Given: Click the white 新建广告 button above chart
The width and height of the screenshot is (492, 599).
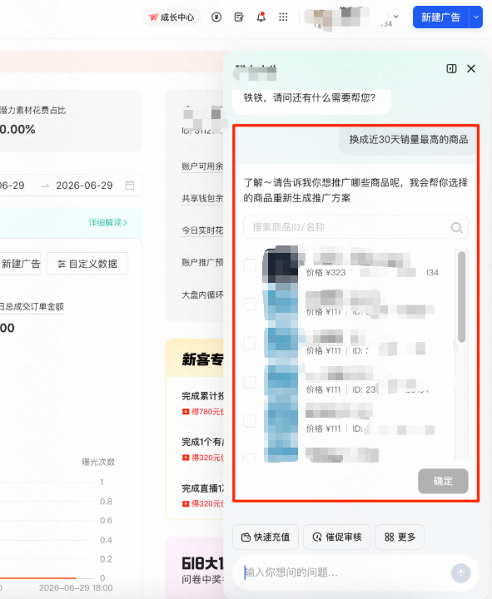Looking at the screenshot, I should (x=20, y=264).
